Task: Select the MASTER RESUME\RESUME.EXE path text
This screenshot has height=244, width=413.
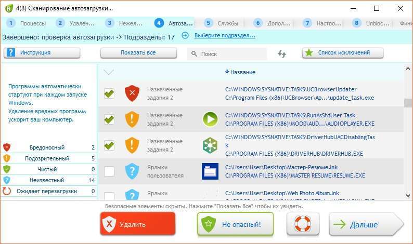Action: tap(295, 175)
